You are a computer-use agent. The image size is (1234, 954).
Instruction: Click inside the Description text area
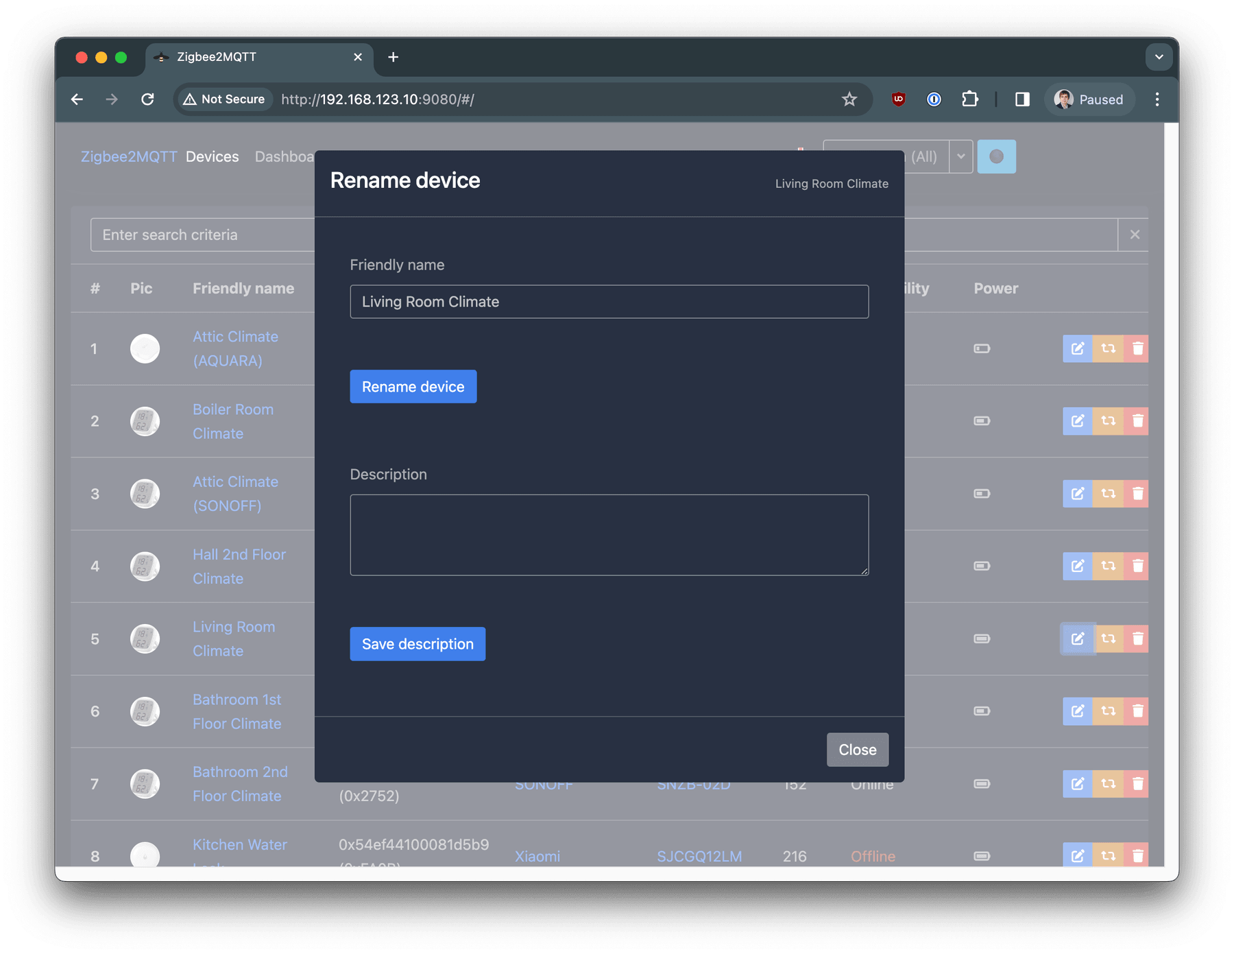coord(609,535)
